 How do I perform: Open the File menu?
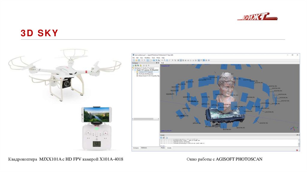(x=133, y=58)
